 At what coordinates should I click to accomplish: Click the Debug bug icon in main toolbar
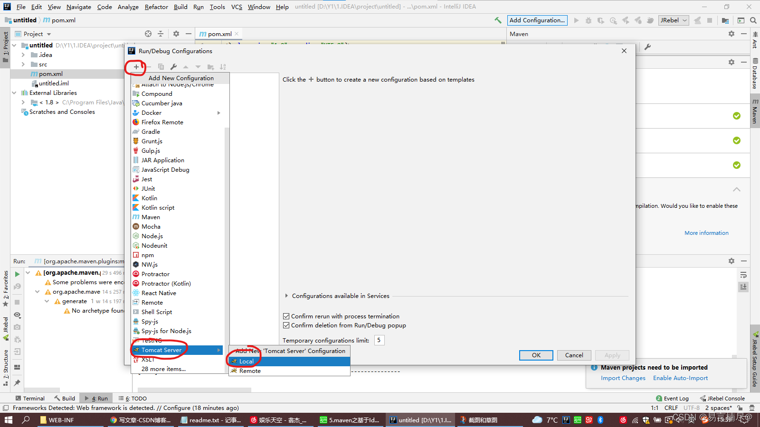click(589, 20)
